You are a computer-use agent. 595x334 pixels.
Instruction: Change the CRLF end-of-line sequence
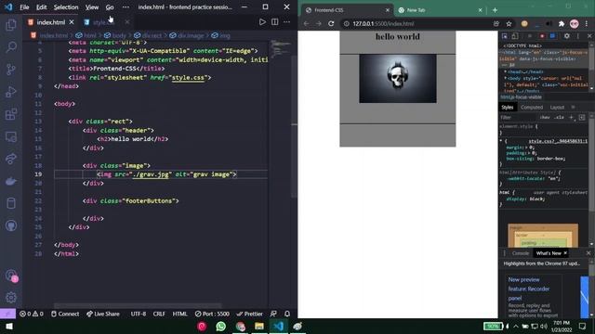(159, 314)
